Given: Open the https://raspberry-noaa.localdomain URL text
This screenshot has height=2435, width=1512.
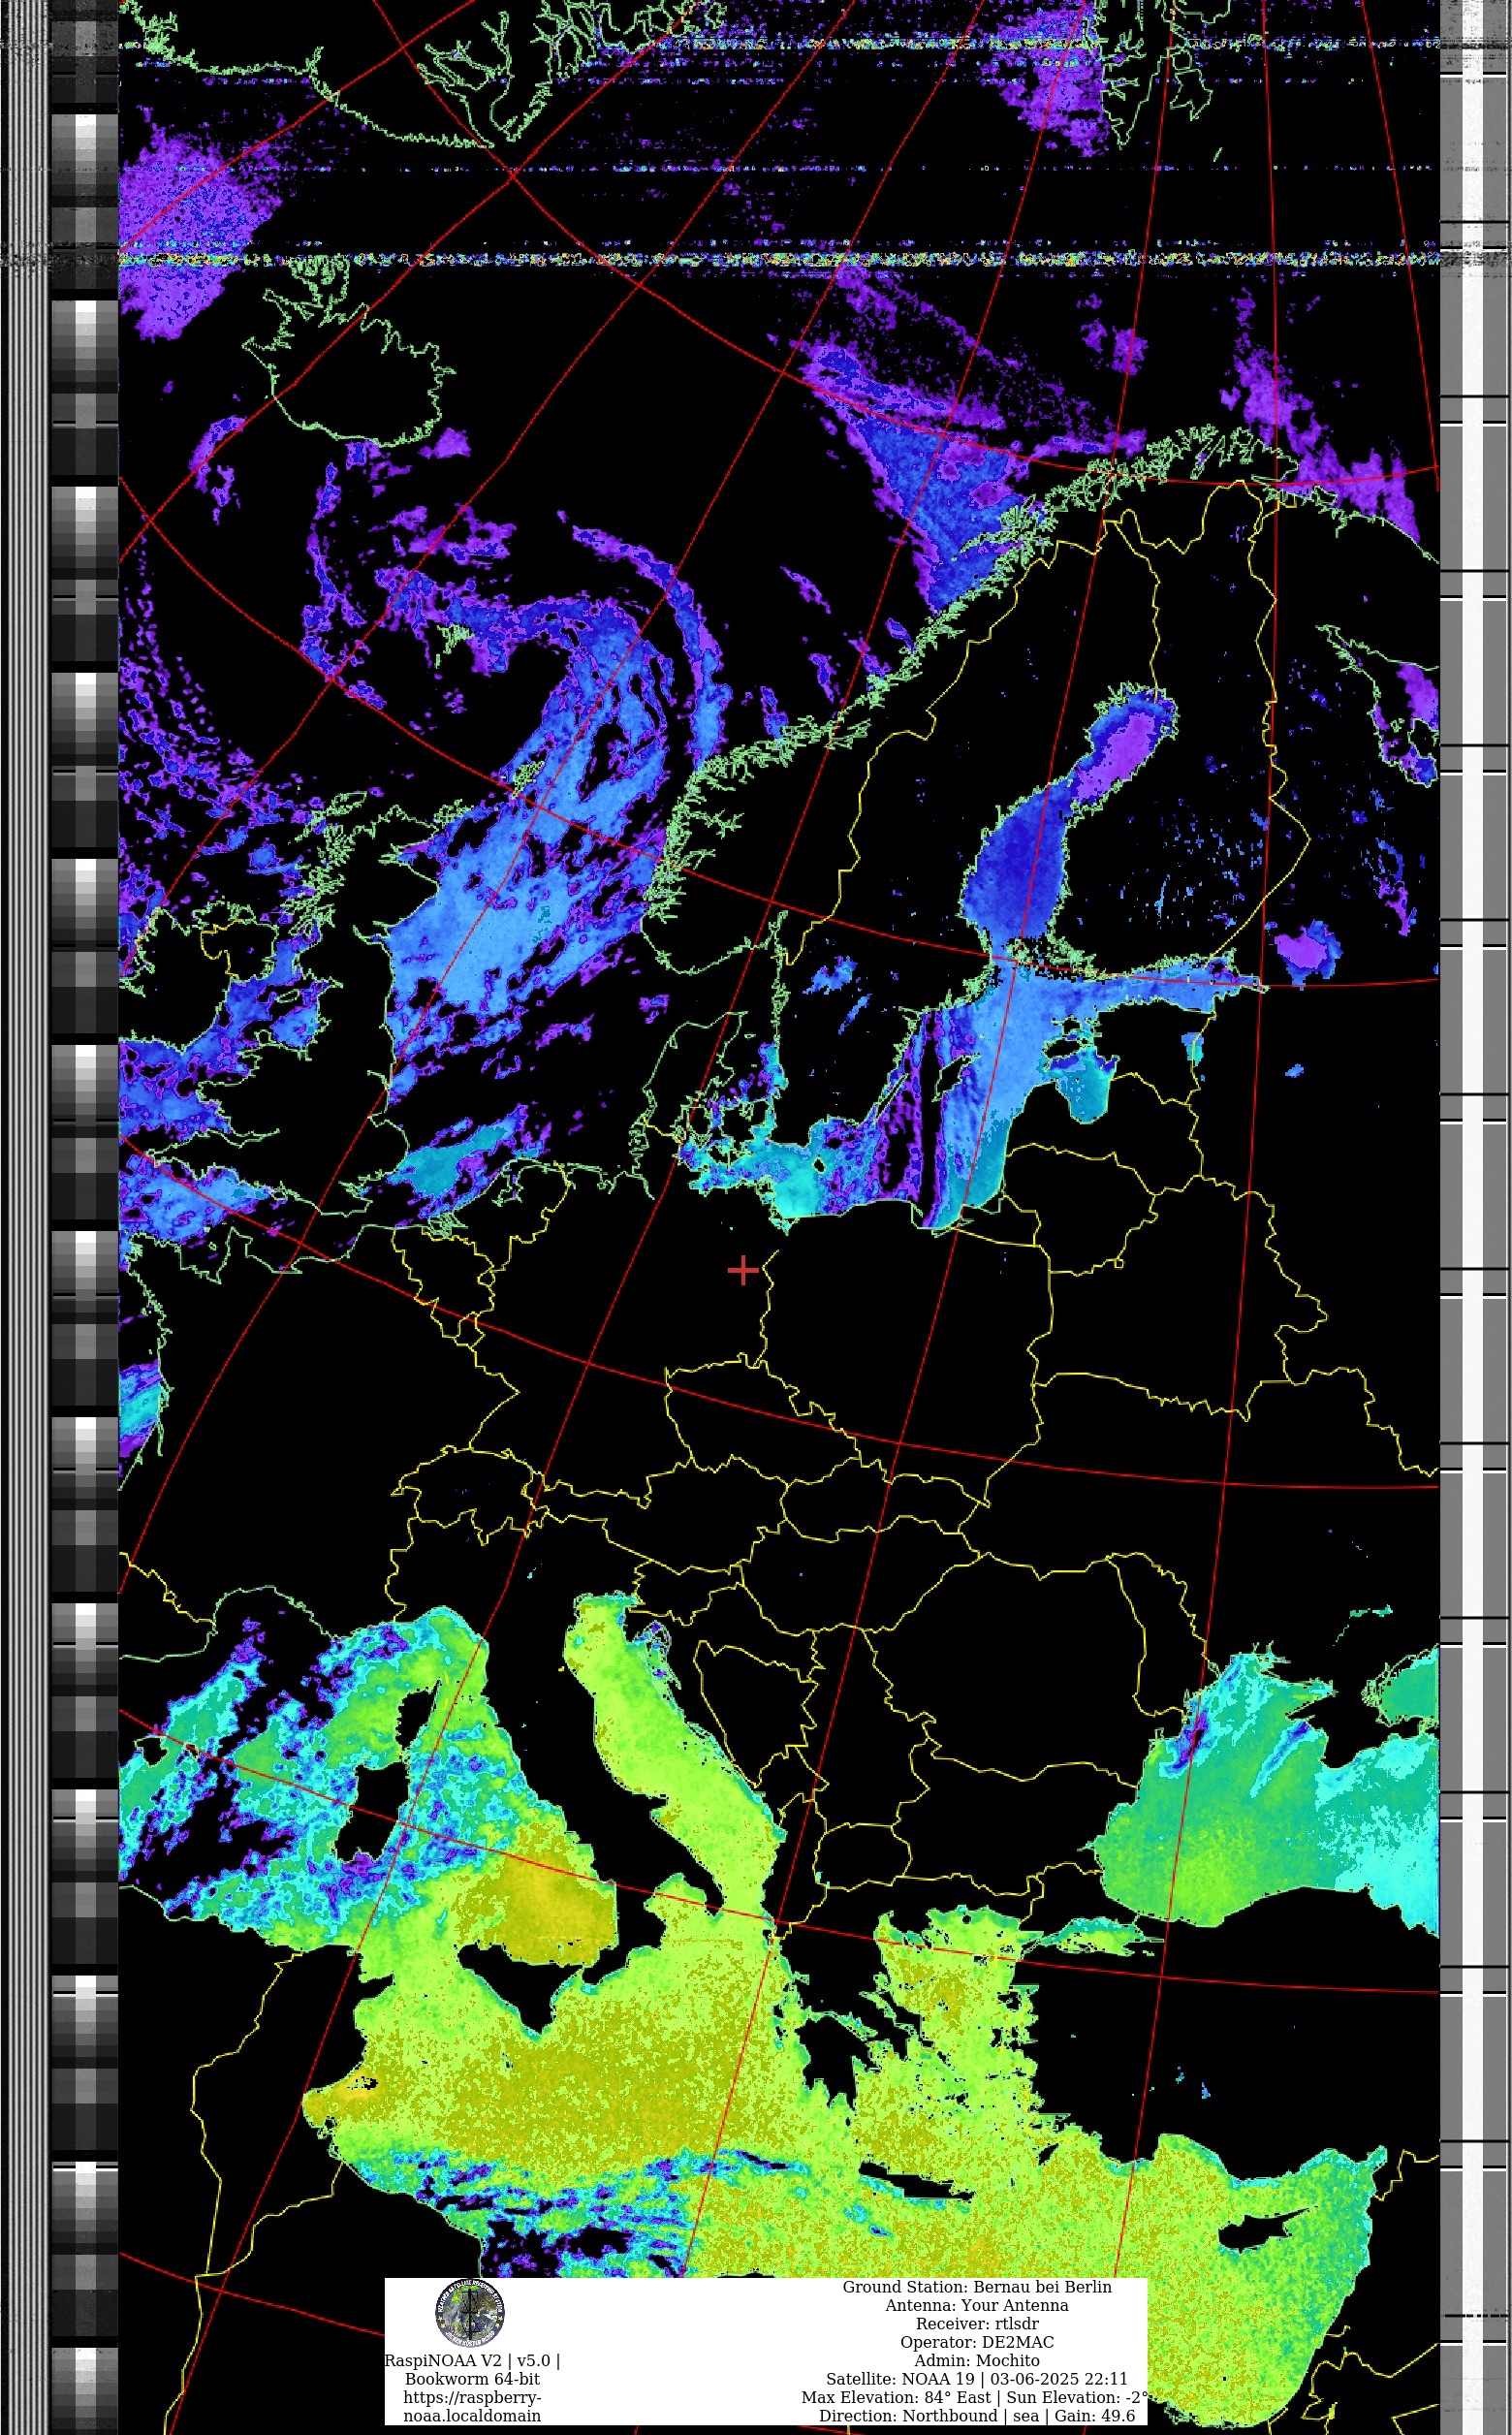Looking at the screenshot, I should click(x=472, y=2406).
